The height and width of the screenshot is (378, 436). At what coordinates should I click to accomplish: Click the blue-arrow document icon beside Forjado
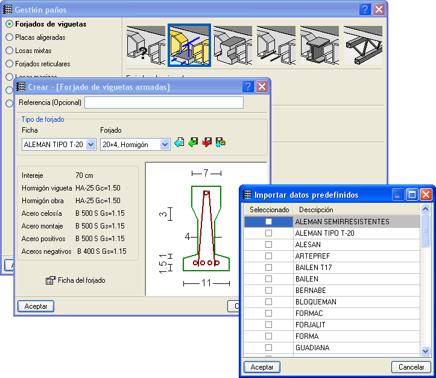179,143
